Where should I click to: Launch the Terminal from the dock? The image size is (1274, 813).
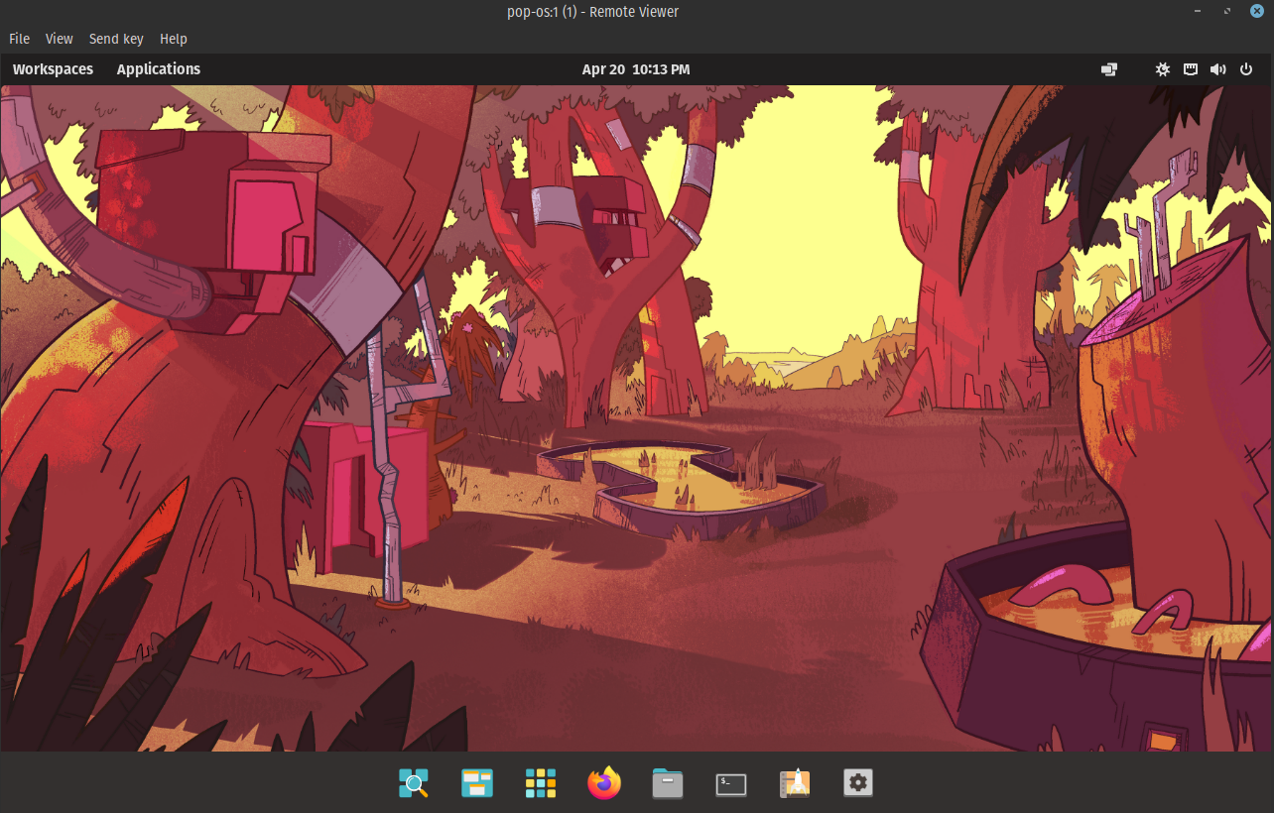coord(731,784)
